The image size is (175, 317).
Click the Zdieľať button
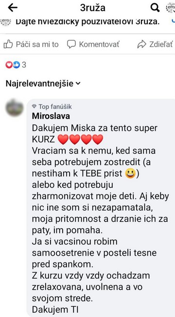pyautogui.click(x=155, y=44)
